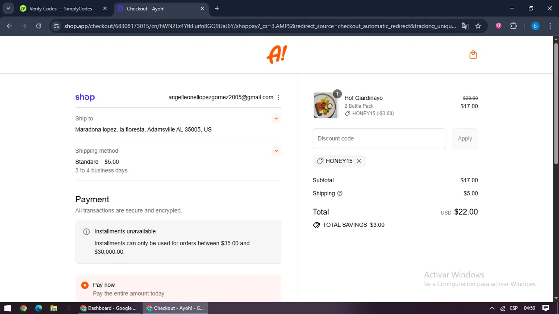Click the Hot Giardinayo product thumbnail
Viewport: 559px width, 314px height.
tap(325, 105)
